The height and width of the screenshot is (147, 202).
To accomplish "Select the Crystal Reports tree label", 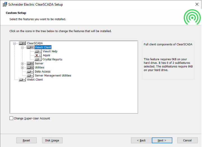I will (x=52, y=59).
